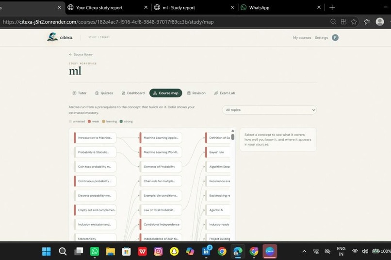The height and width of the screenshot is (260, 391).
Task: Select the Chain rule for multiple node
Action: pos(161,181)
